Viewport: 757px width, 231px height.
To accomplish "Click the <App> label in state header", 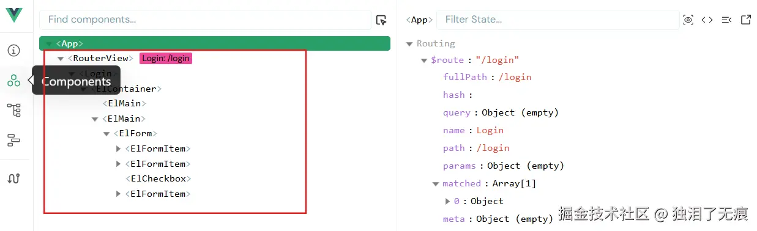I will [x=419, y=20].
